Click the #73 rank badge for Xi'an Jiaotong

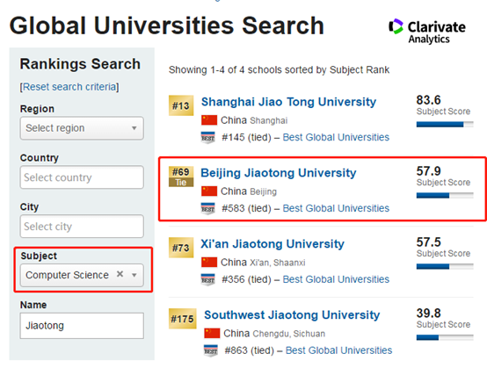[181, 248]
